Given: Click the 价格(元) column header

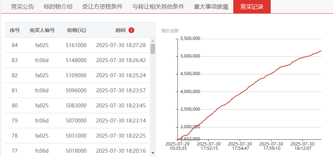Looking at the screenshot, I should pyautogui.click(x=76, y=30).
